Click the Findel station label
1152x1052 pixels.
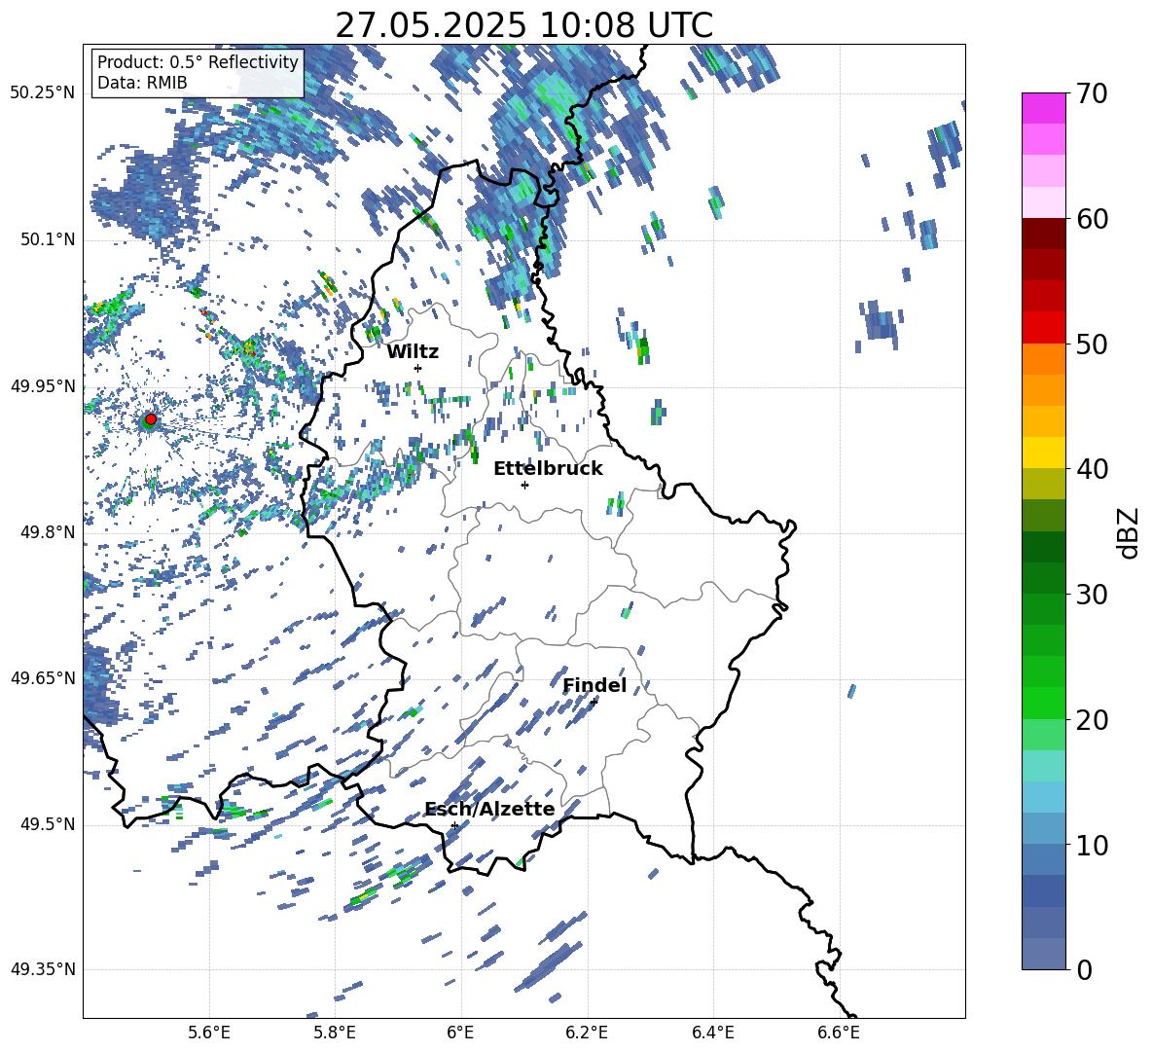point(594,685)
